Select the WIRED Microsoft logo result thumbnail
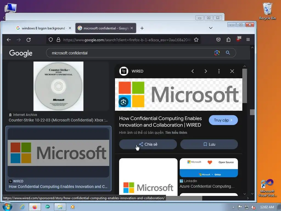This screenshot has height=211, width=281. tap(58, 153)
